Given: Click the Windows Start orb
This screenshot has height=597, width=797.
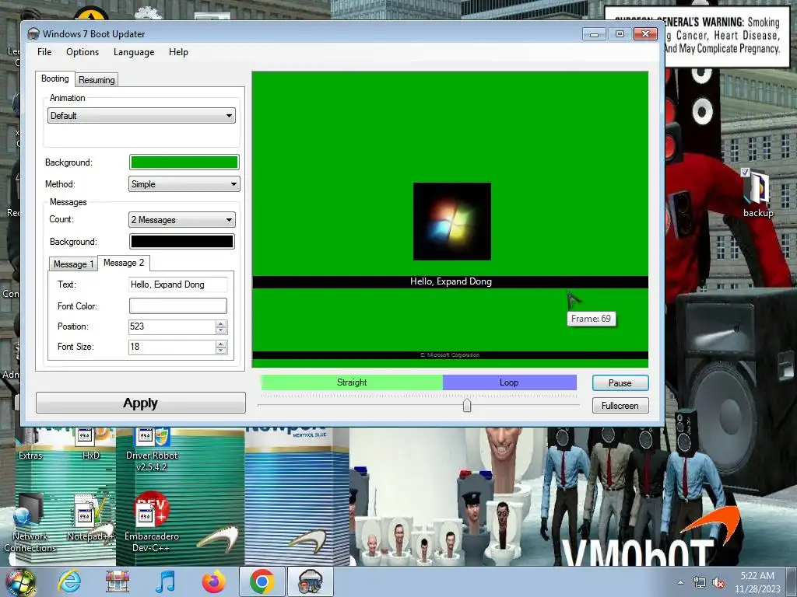Looking at the screenshot, I should point(20,581).
